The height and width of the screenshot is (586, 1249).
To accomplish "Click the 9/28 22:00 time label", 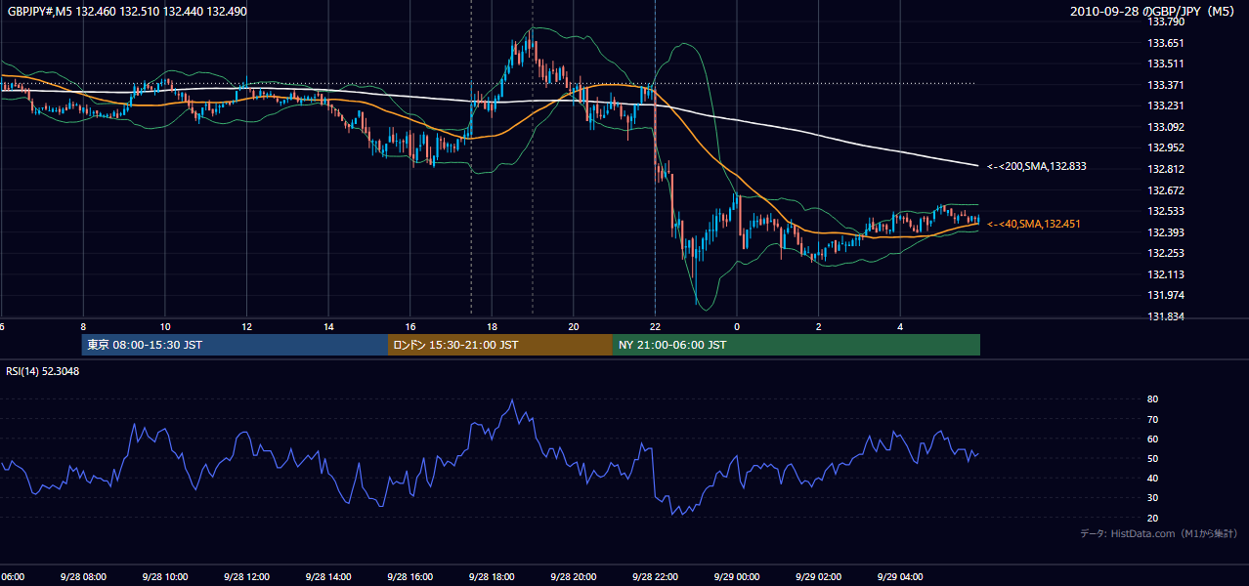I will 655,576.
